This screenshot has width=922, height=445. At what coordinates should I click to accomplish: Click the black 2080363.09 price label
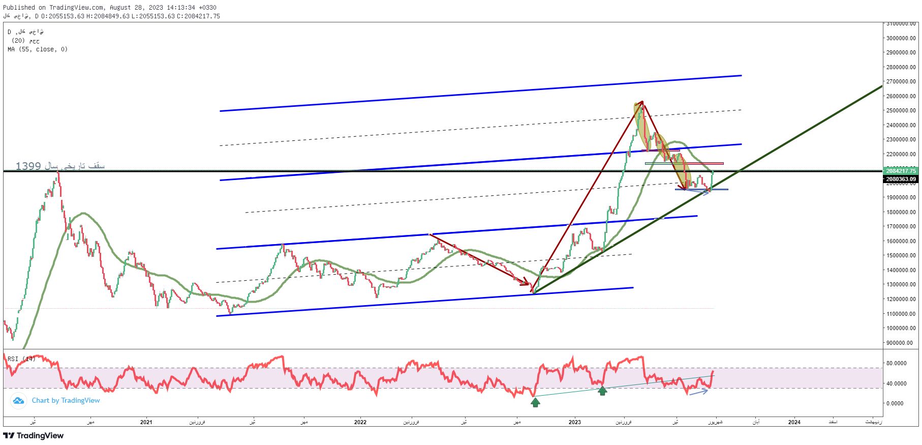(901, 179)
